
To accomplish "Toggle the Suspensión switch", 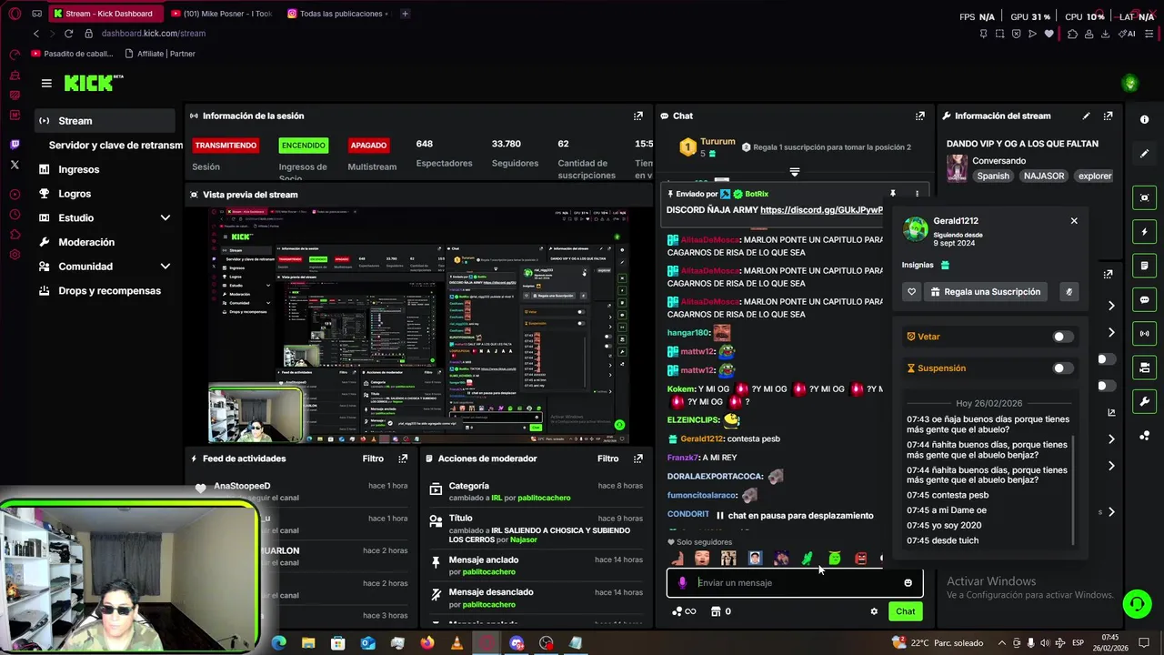I will [x=1062, y=368].
